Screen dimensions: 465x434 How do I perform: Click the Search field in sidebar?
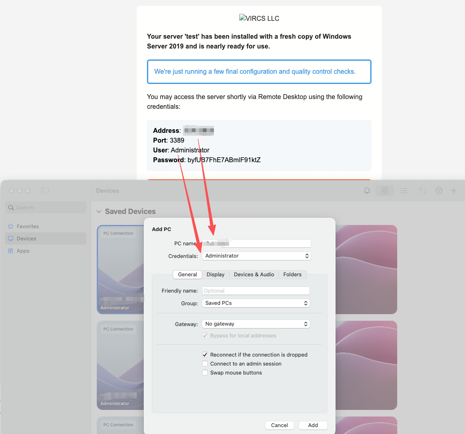point(46,207)
